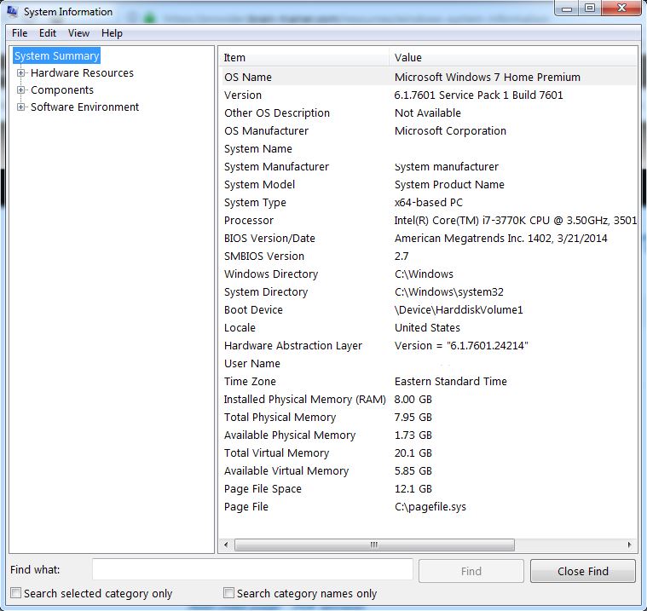Viewport: 647px width, 611px height.
Task: Click the Microsoft Windows 7 Home Premium value
Action: coord(488,78)
